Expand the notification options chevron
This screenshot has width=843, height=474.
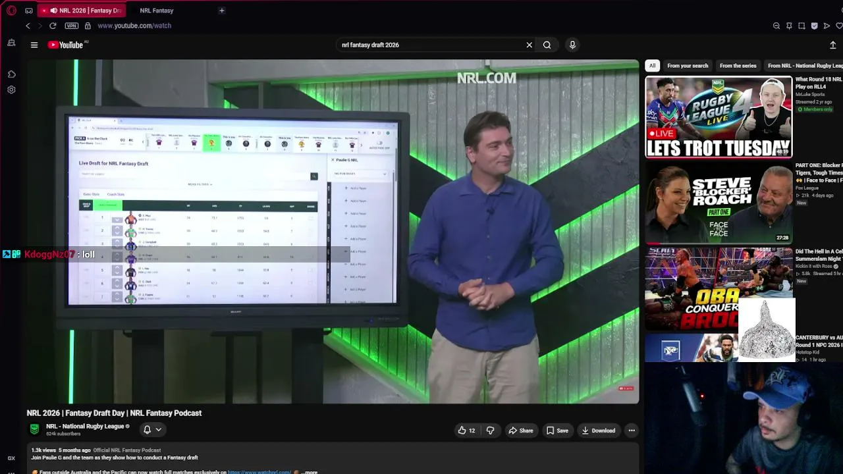pyautogui.click(x=158, y=430)
